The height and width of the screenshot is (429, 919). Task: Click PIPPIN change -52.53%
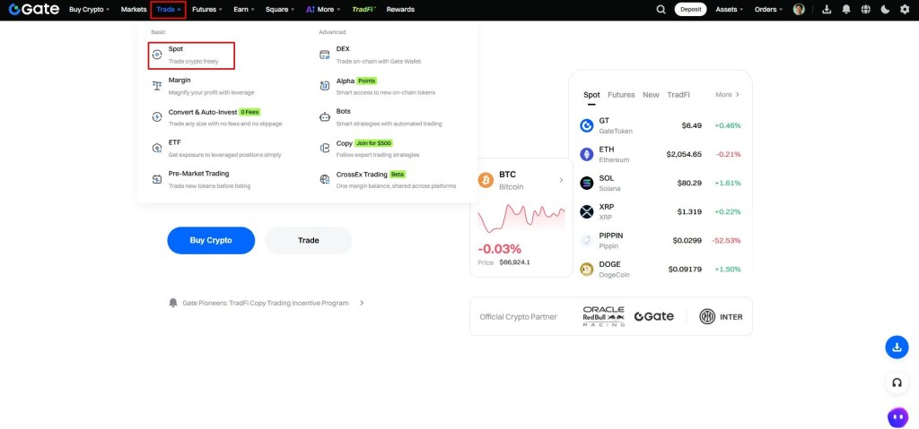point(726,241)
